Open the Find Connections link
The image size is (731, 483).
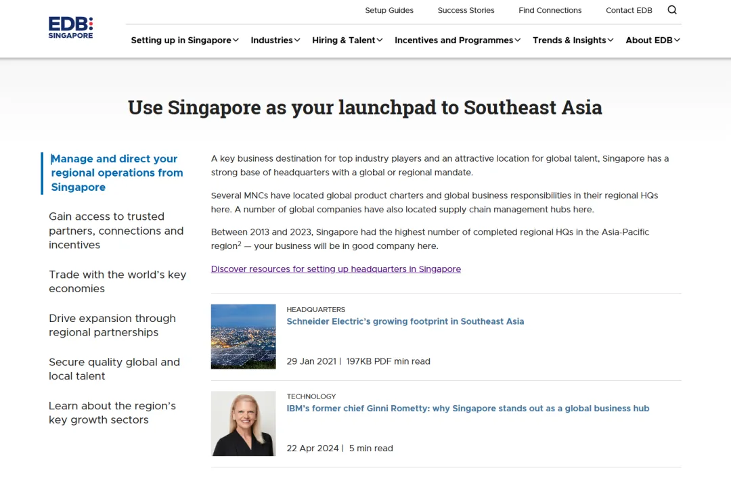pos(550,10)
